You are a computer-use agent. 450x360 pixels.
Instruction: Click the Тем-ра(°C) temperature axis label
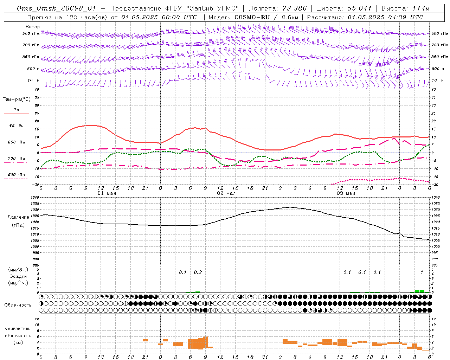(x=17, y=99)
